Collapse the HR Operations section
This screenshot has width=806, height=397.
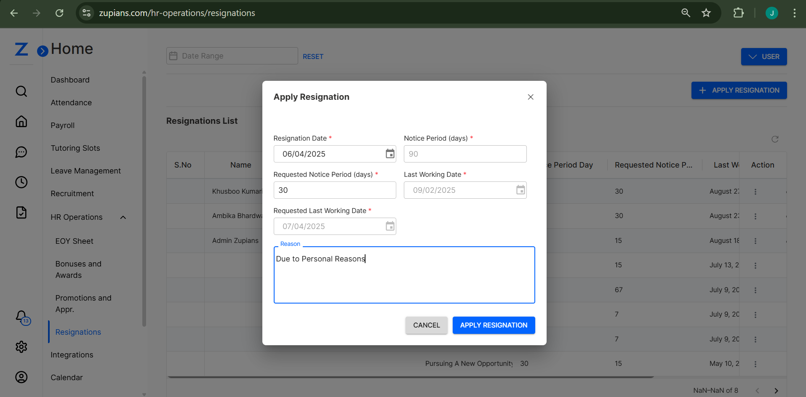pos(123,217)
